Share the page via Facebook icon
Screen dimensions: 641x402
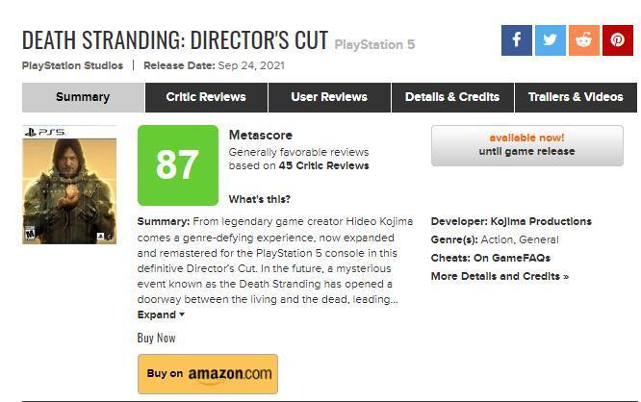pyautogui.click(x=516, y=40)
